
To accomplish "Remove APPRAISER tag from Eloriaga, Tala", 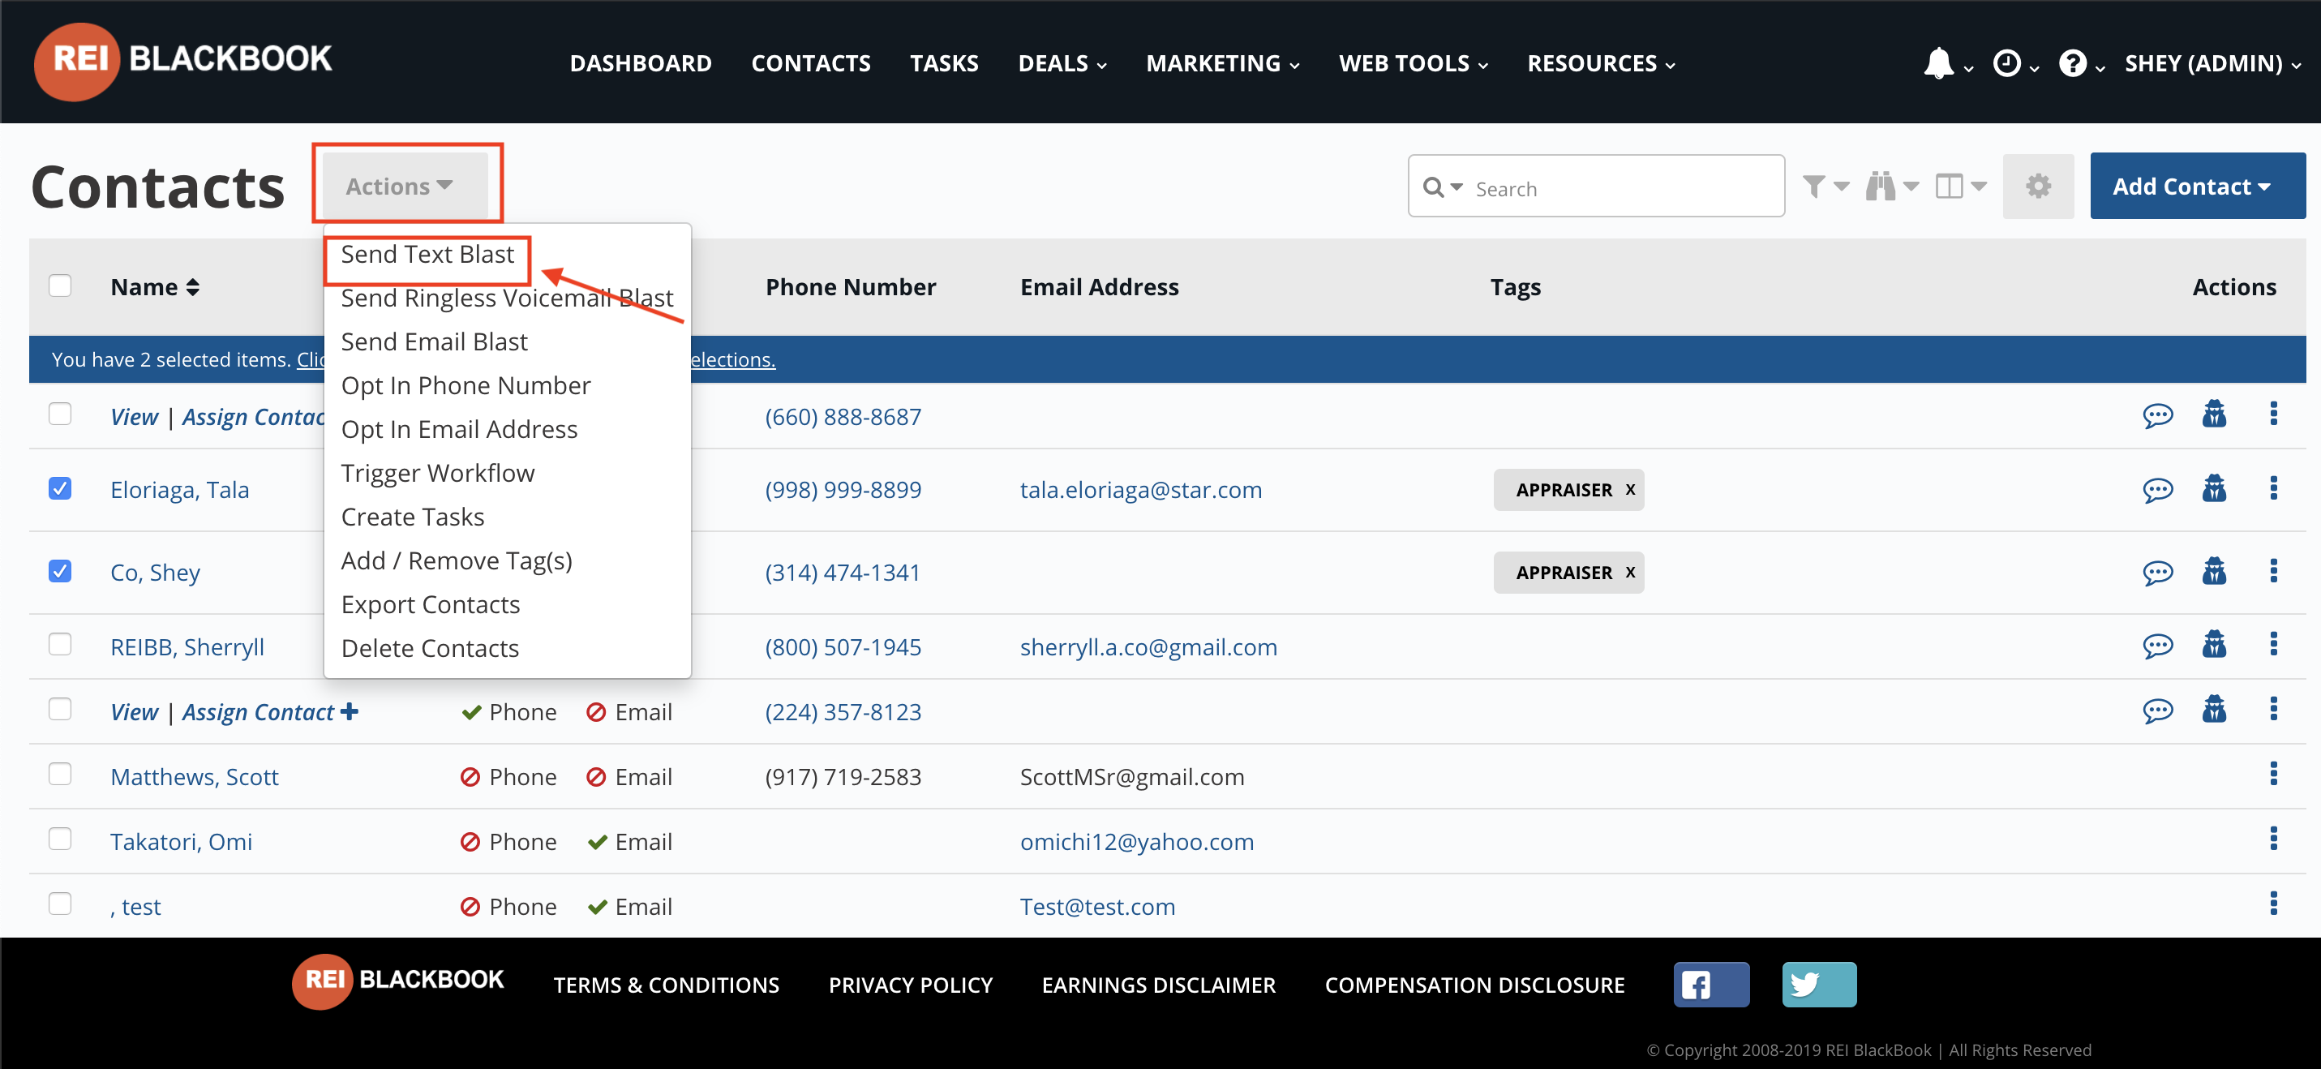I will (x=1629, y=489).
